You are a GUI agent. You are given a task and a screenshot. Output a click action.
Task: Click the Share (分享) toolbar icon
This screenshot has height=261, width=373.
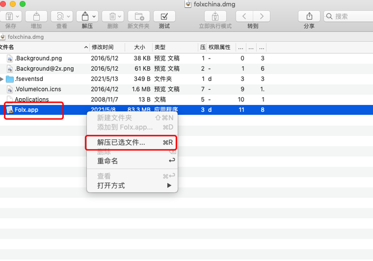(309, 16)
